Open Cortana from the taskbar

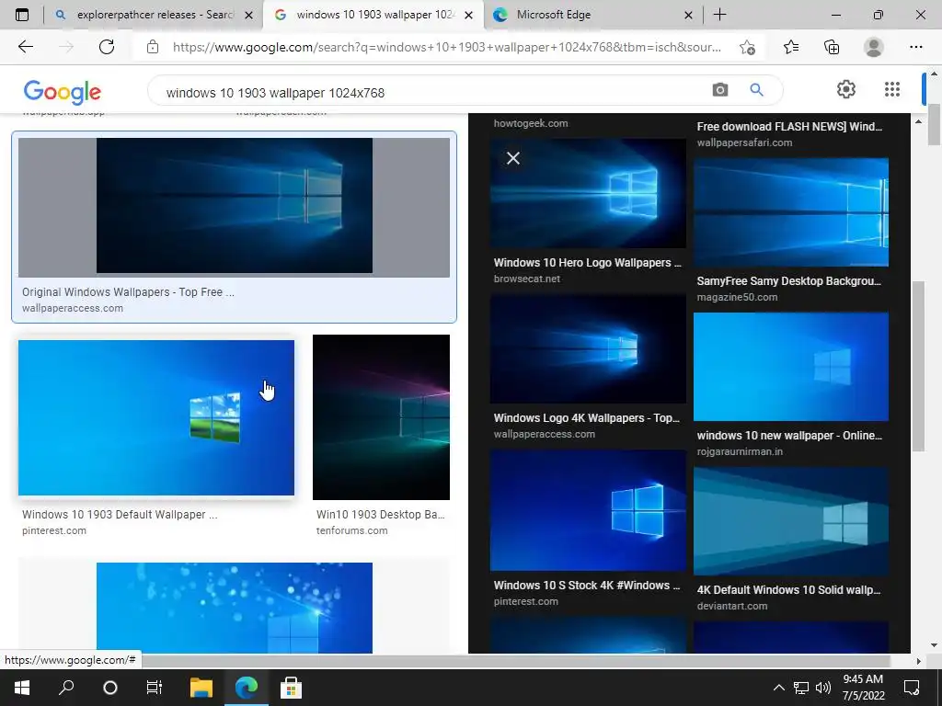[110, 688]
